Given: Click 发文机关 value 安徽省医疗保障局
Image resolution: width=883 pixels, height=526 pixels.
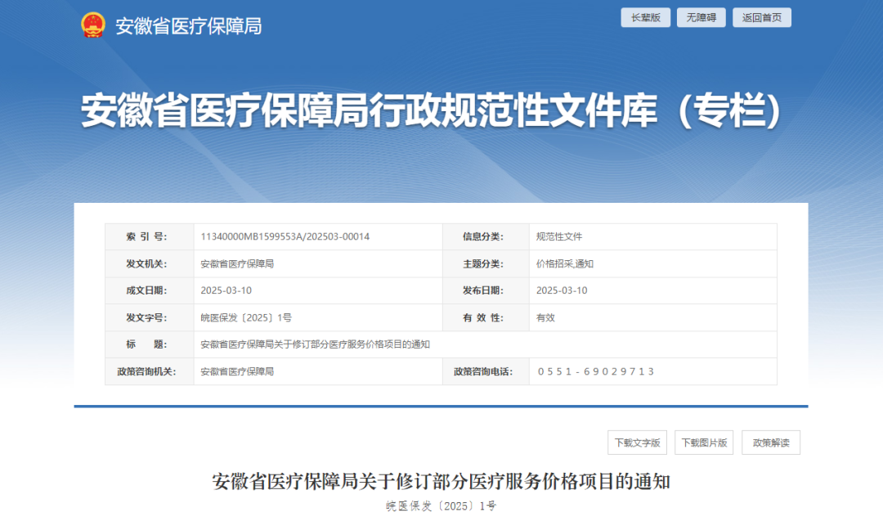Looking at the screenshot, I should point(237,263).
